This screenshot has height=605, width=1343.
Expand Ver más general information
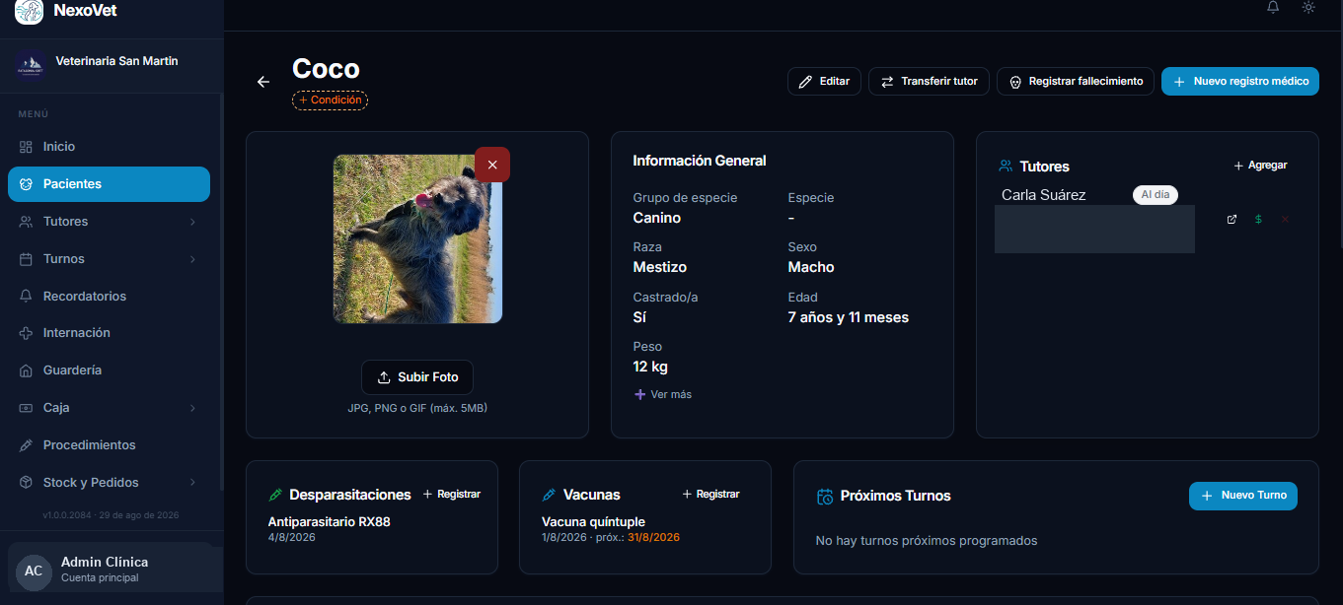tap(662, 394)
